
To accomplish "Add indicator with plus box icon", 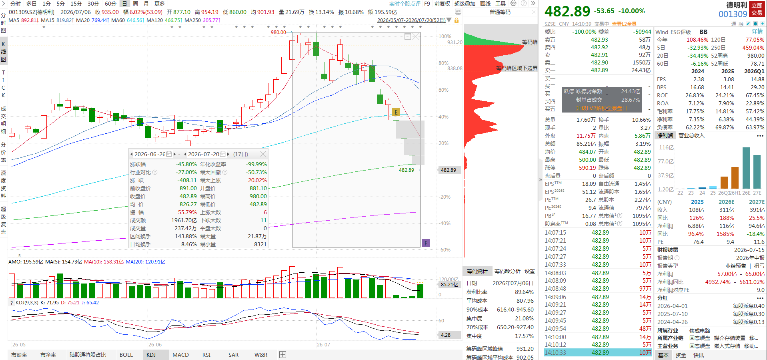I will coord(282,354).
